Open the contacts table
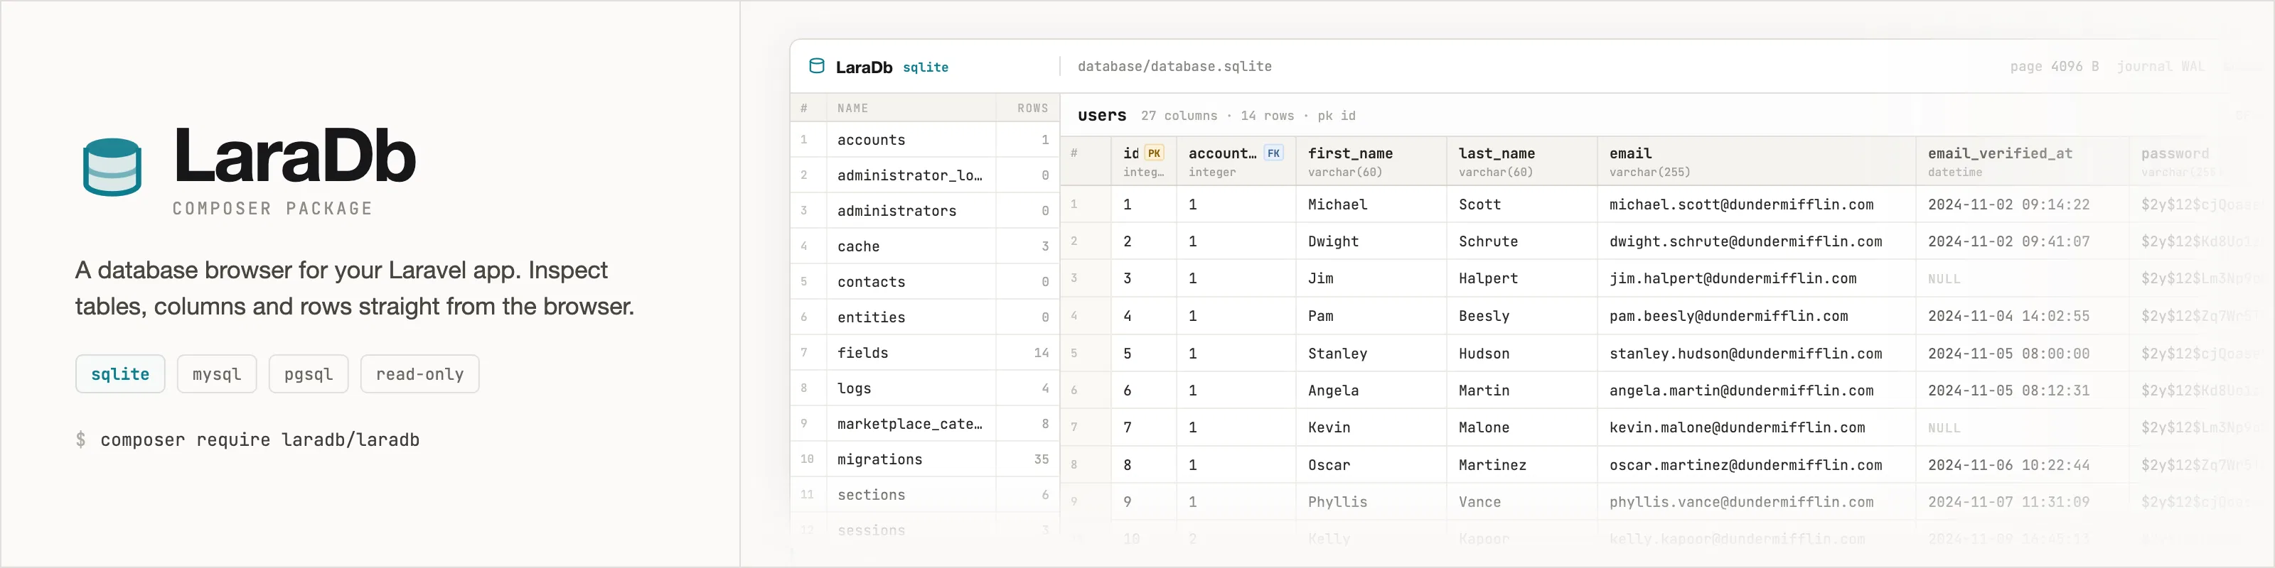The image size is (2275, 568). point(925,281)
